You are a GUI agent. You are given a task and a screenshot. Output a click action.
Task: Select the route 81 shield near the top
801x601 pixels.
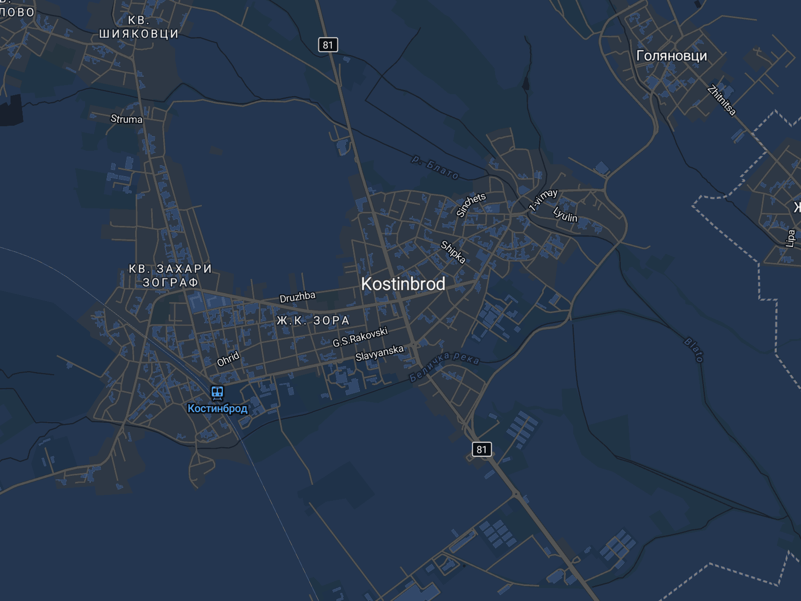pyautogui.click(x=328, y=45)
